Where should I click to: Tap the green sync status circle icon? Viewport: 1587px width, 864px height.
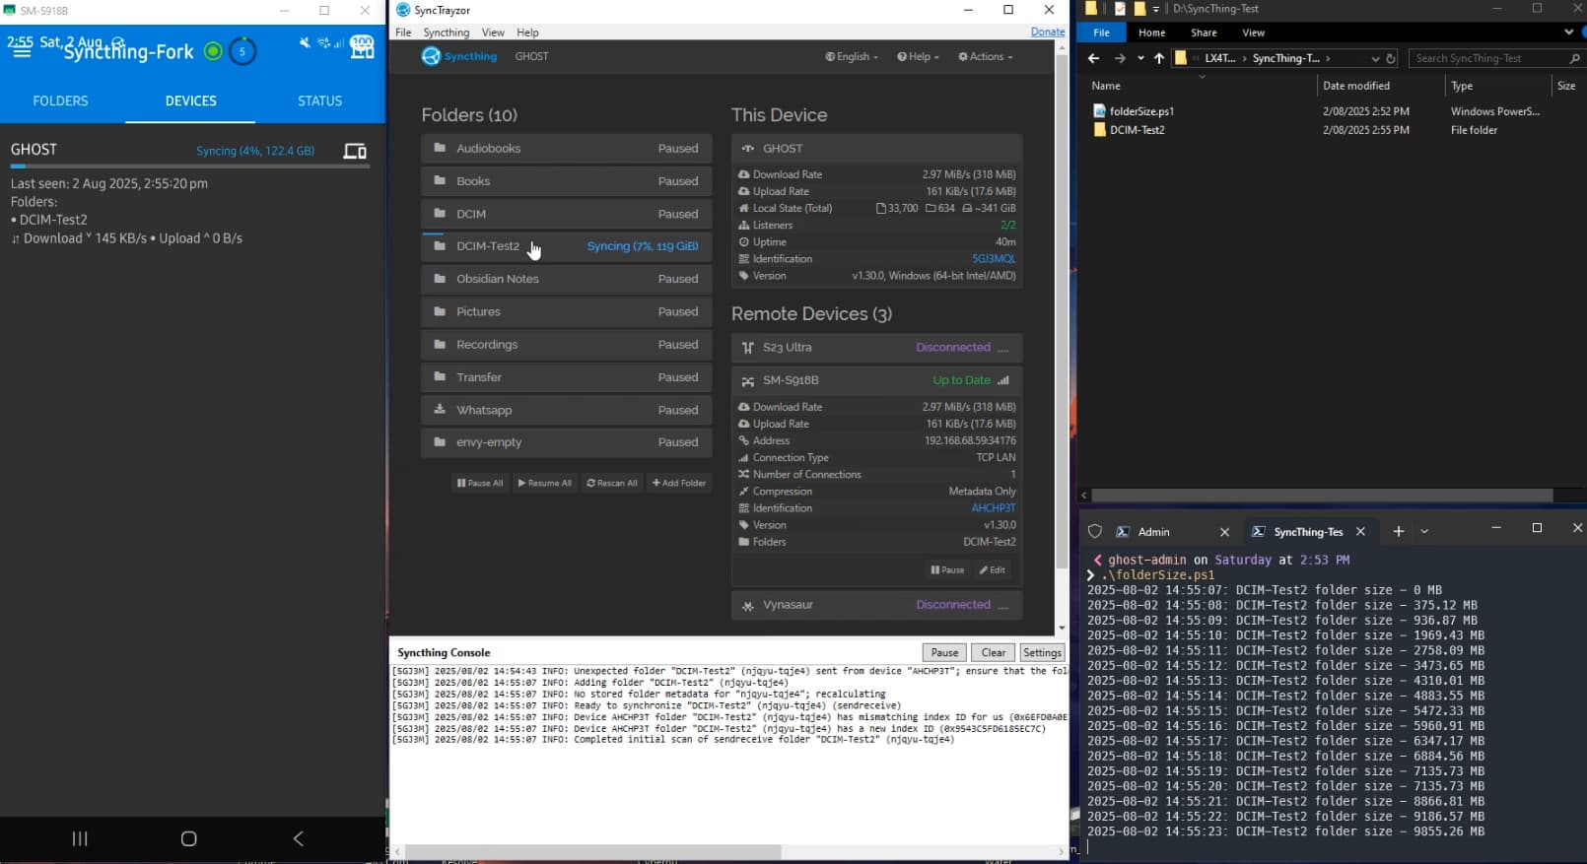pos(213,51)
